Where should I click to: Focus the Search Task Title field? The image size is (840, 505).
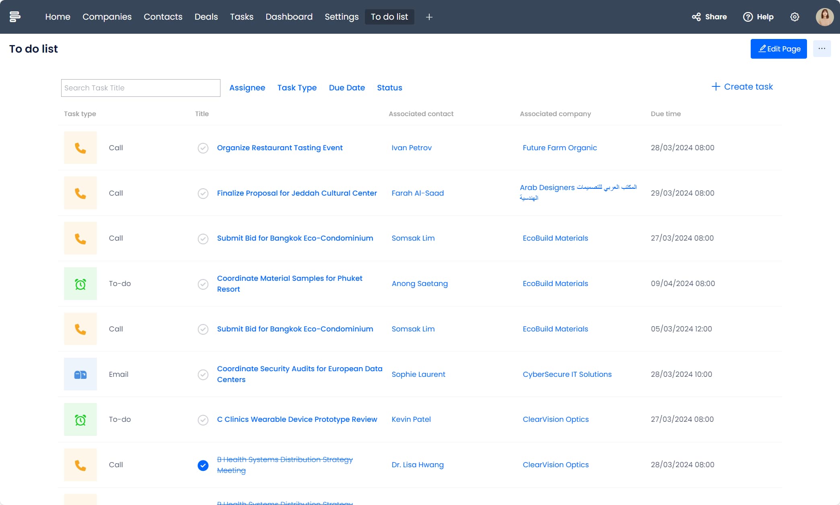coord(140,88)
